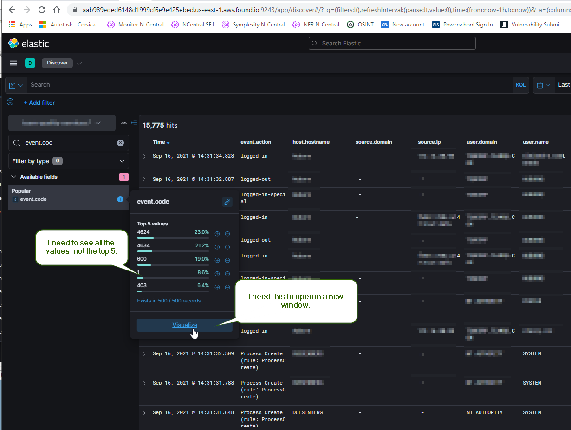Collapse the fields sidebar arrow icon
The image size is (571, 430).
coord(134,122)
